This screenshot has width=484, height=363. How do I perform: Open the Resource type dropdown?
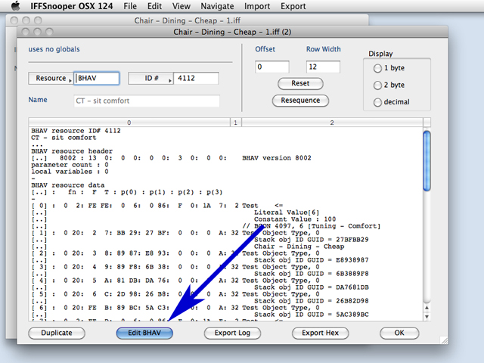coord(51,79)
